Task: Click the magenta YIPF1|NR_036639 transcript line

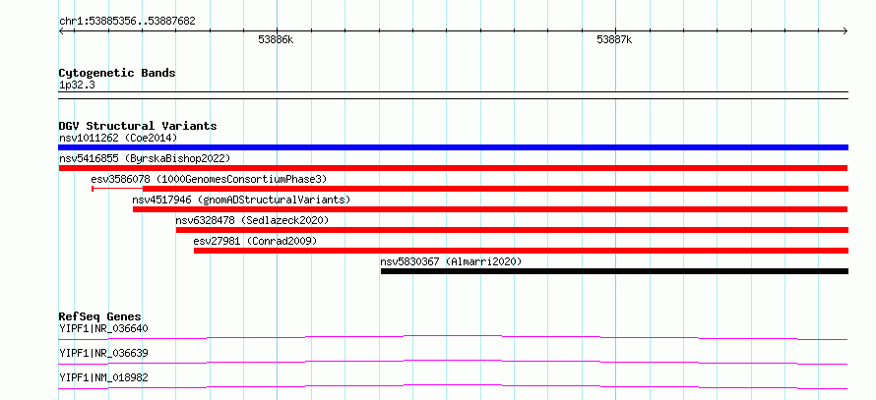Action: (x=453, y=362)
